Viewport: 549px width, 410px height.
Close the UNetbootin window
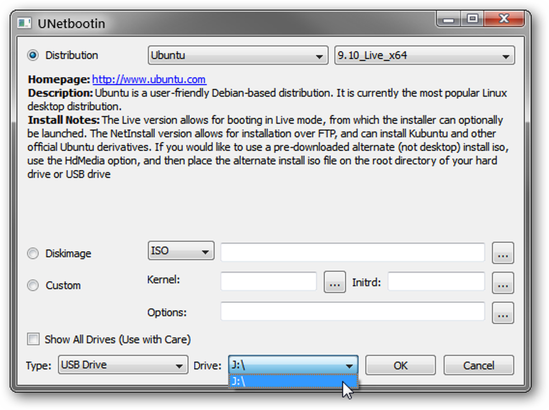504,19
